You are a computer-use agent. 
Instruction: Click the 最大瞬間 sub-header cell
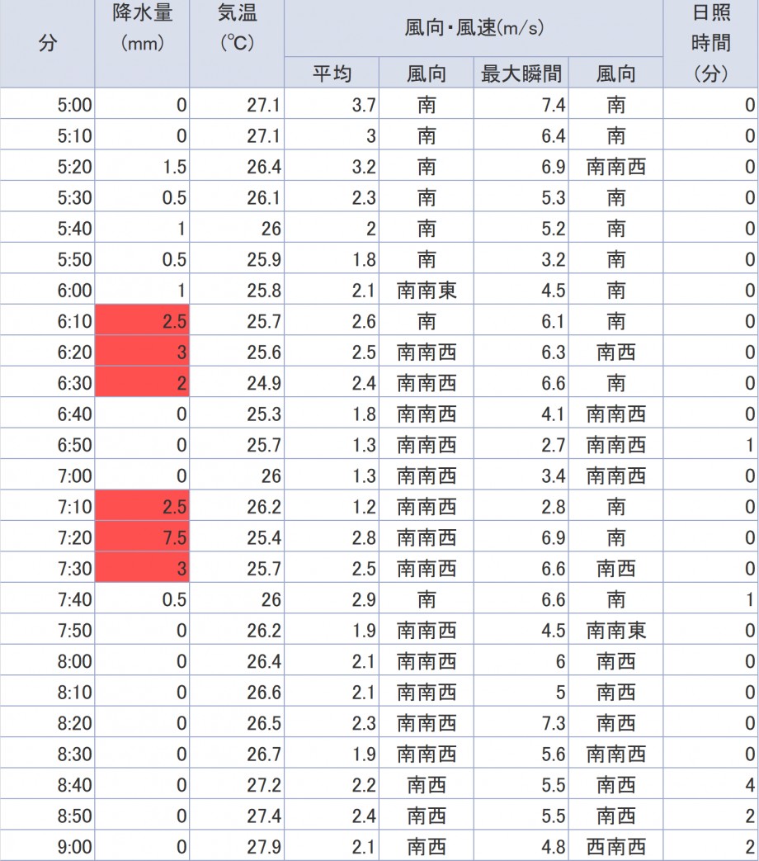click(x=521, y=73)
